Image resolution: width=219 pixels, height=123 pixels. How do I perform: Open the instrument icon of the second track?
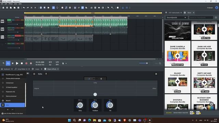click(2, 29)
